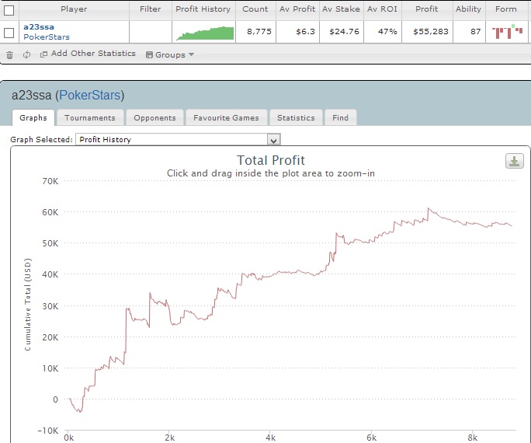This screenshot has width=531, height=443.
Task: Sort by Profit History column header
Action: point(203,9)
